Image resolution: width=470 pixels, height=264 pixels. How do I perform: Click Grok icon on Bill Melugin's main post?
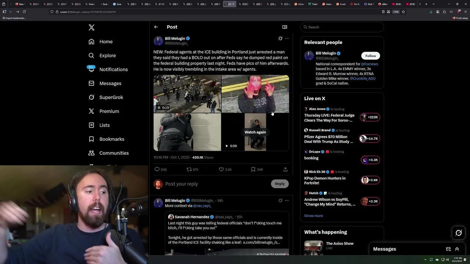280,38
